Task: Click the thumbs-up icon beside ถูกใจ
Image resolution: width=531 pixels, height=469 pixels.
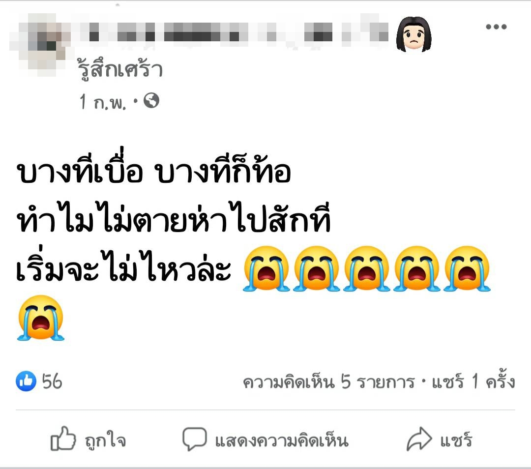Action: [x=63, y=439]
